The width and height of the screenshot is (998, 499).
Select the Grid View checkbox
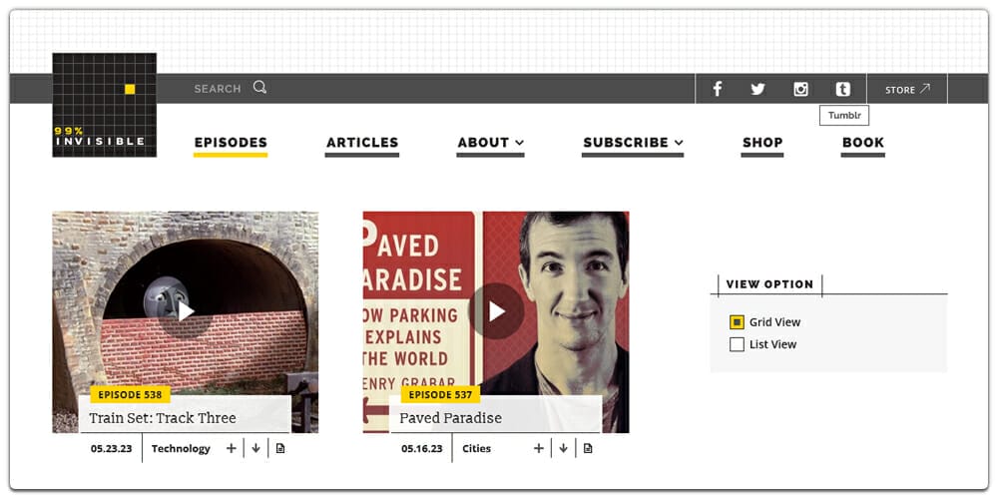[737, 322]
